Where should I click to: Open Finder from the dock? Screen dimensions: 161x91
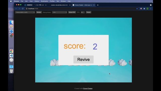[x=11, y=22]
